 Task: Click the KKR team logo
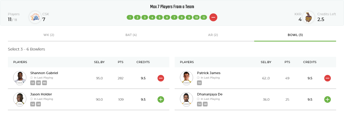308,17
